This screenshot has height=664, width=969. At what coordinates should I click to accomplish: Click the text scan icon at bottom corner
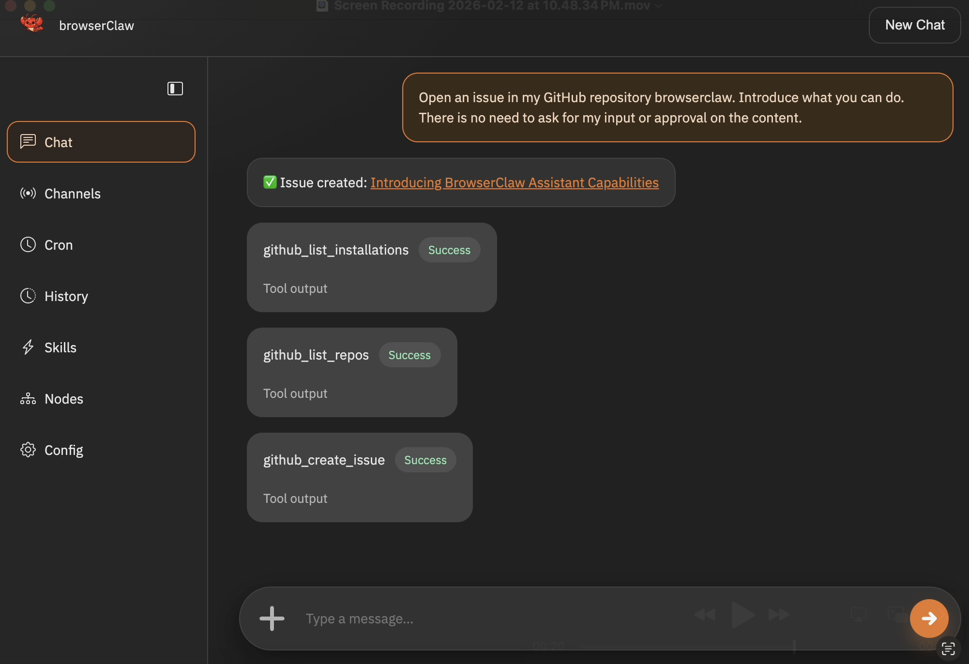pyautogui.click(x=948, y=648)
